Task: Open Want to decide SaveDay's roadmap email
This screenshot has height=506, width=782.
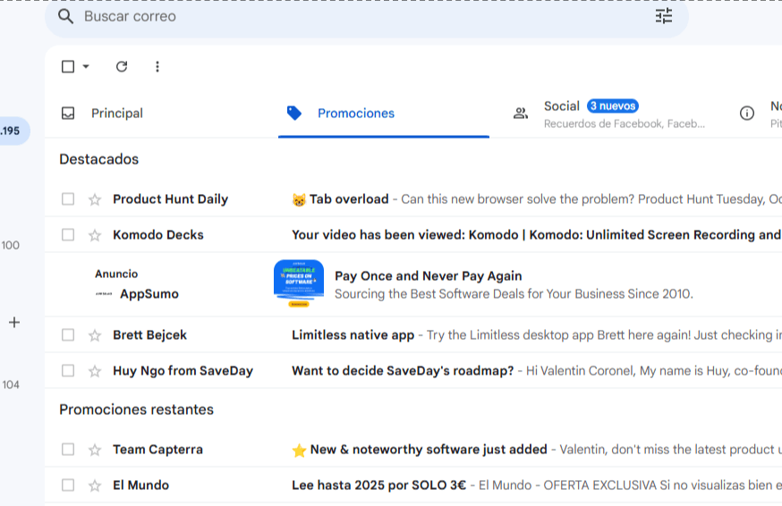Action: coord(403,371)
